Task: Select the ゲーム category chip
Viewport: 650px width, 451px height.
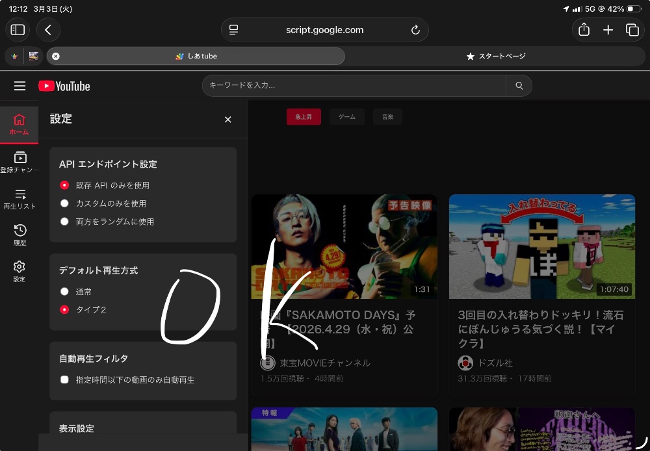Action: 346,117
